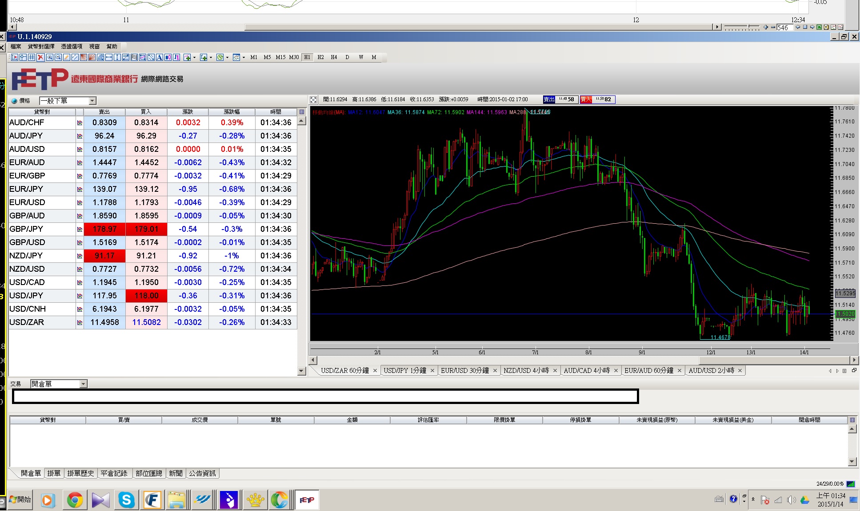This screenshot has height=511, width=860.
Task: Click the volume speaker tray icon
Action: pos(791,500)
